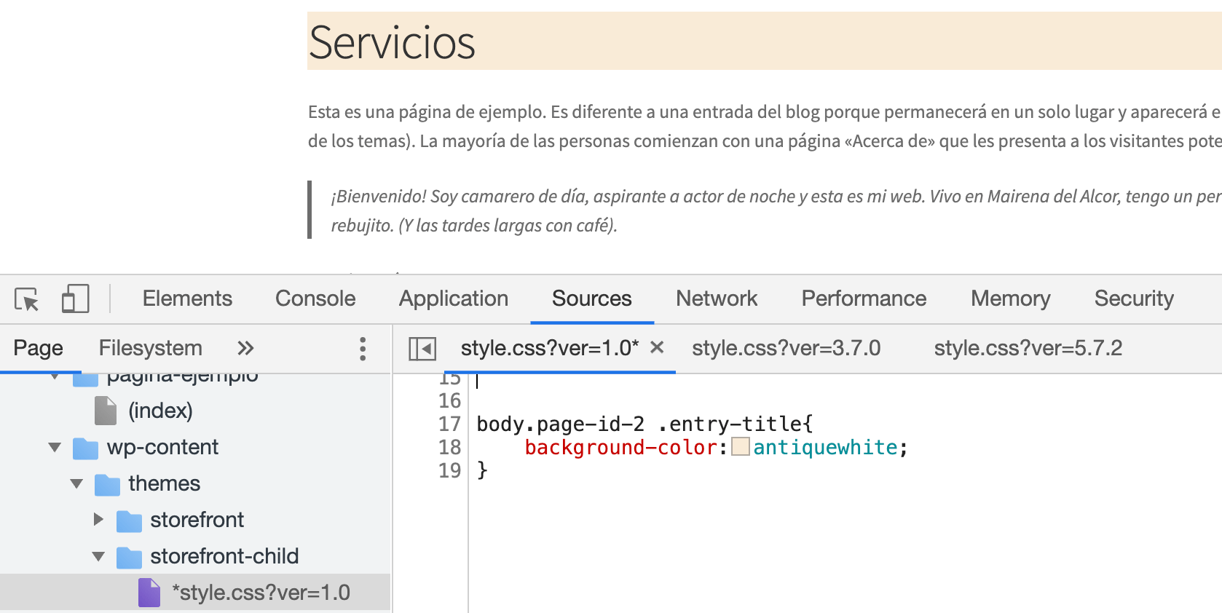
Task: Switch to the style.css?ver=3.7.0 editor tab
Action: coord(787,348)
